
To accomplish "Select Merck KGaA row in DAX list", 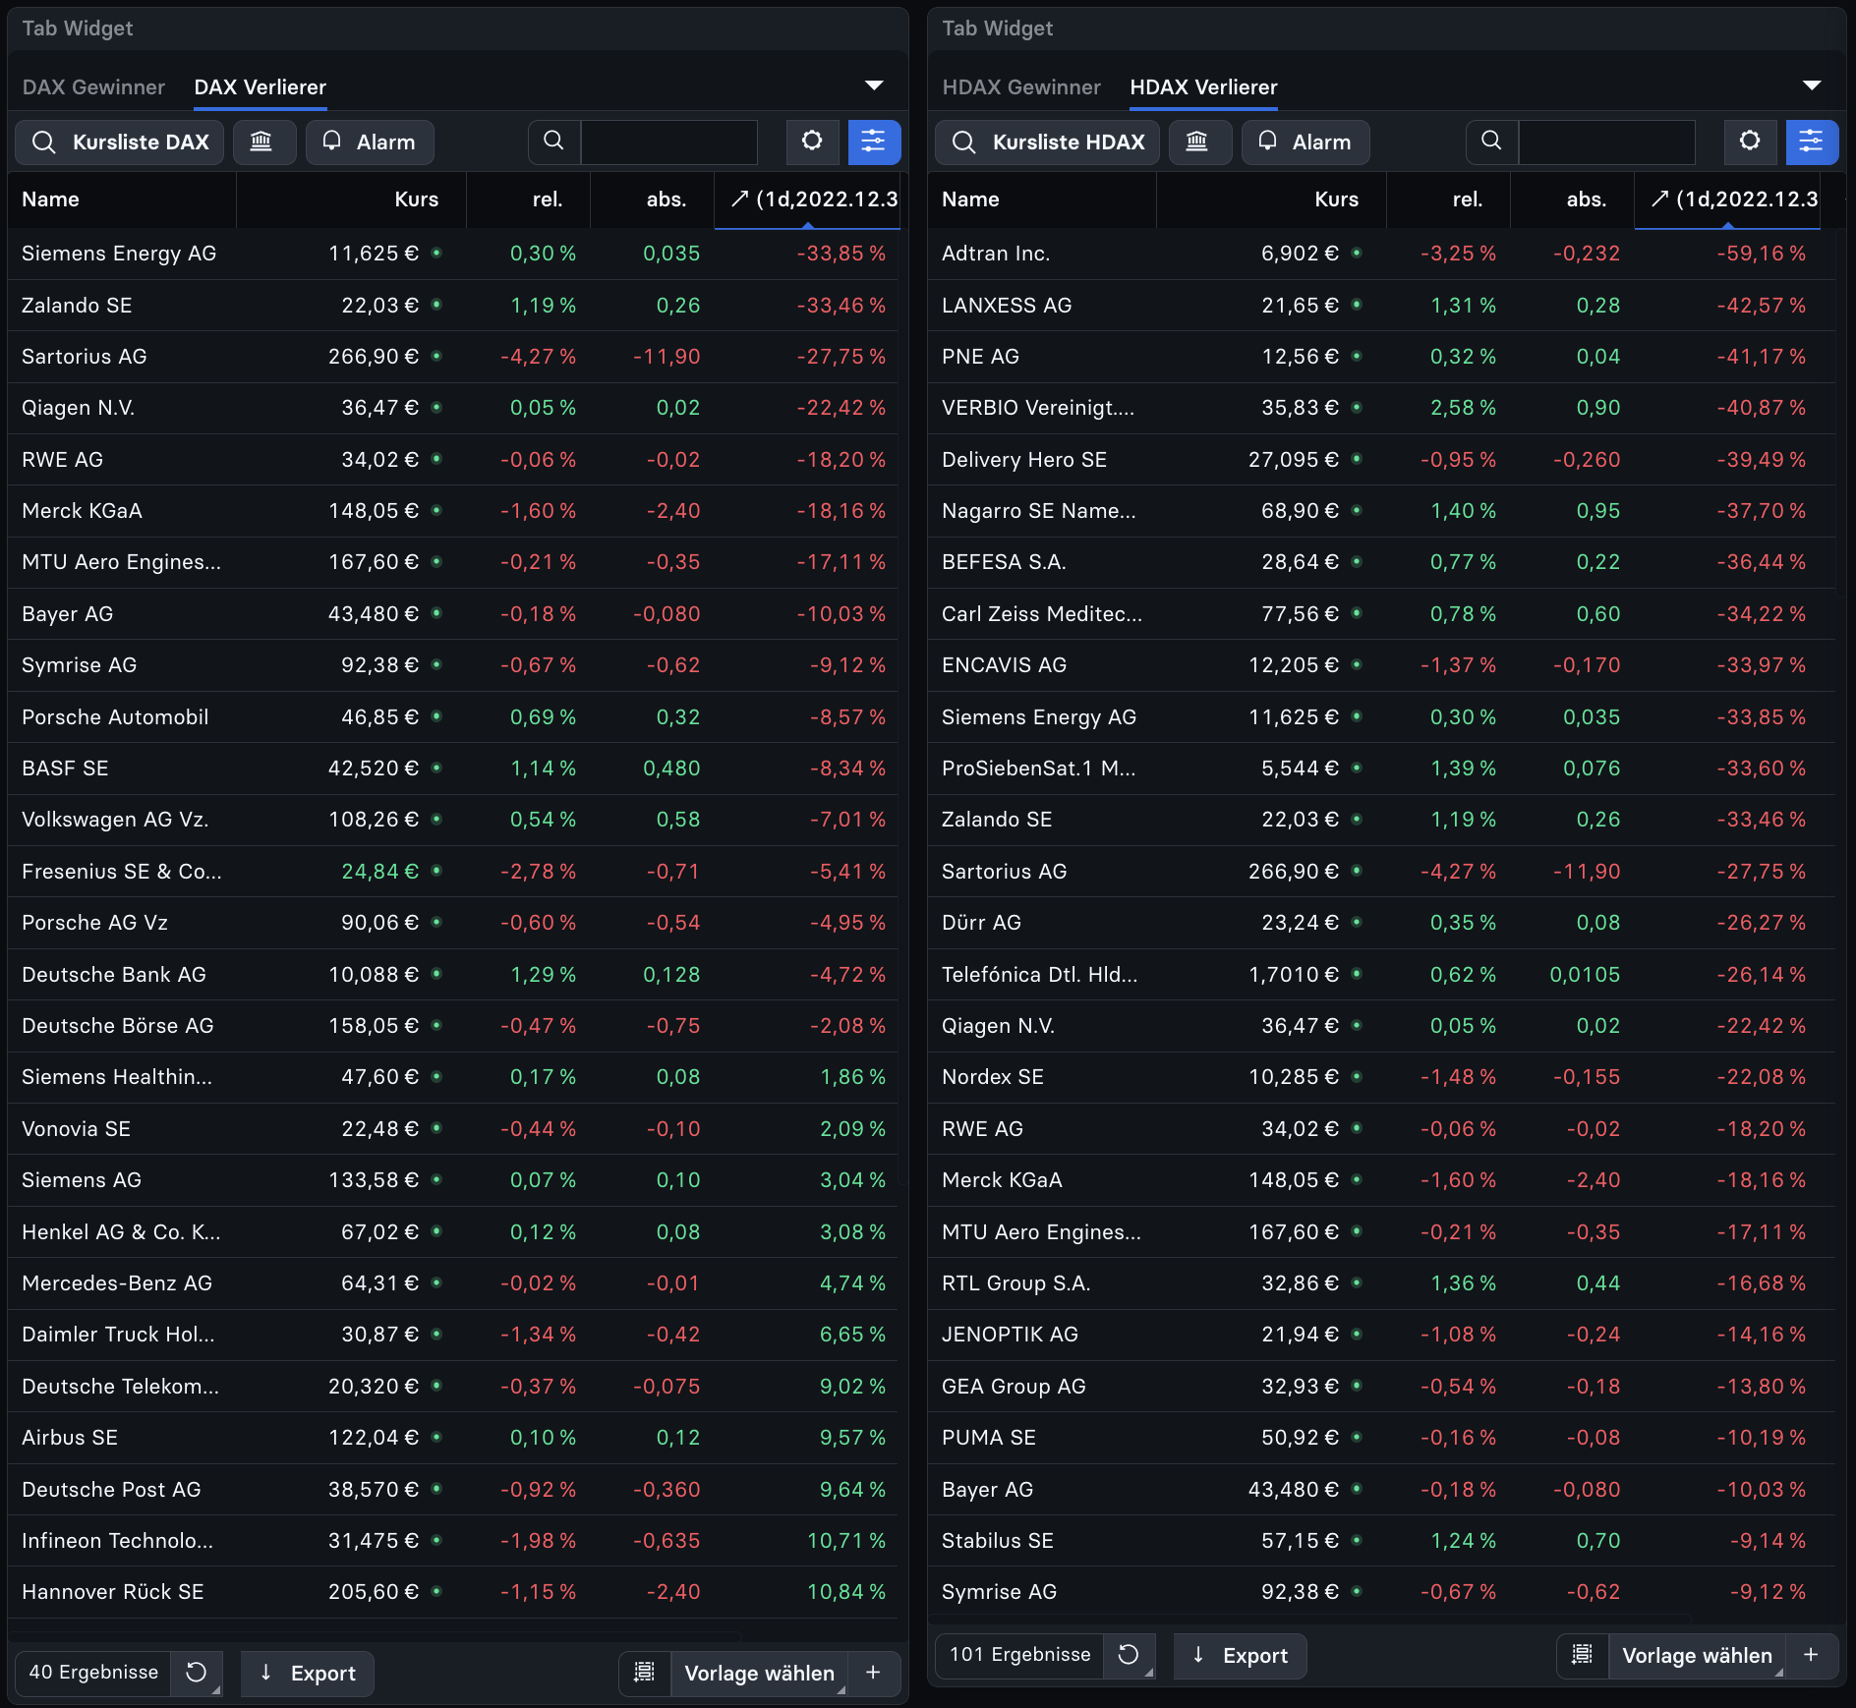I will [x=453, y=511].
